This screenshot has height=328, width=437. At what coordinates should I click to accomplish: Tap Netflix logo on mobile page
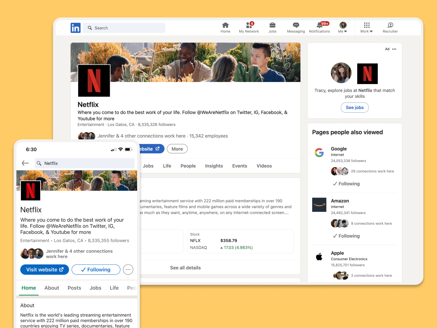pos(31,191)
